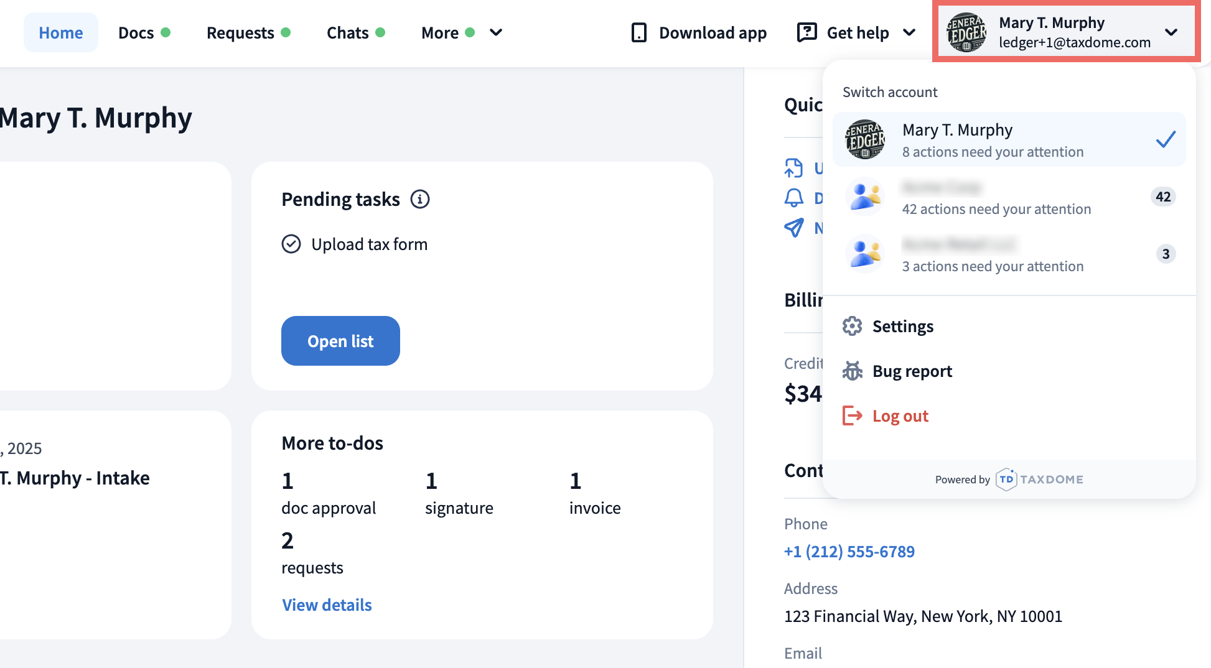The image size is (1211, 668).
Task: Click the Settings gear icon
Action: click(x=852, y=326)
